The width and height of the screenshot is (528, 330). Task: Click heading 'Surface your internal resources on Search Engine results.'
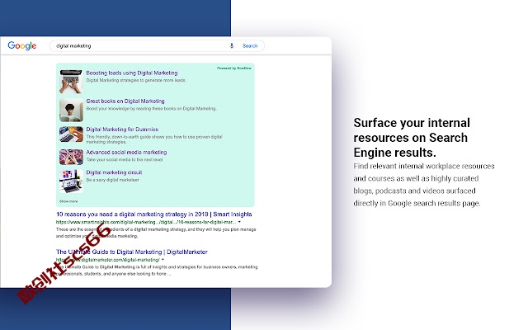pos(412,138)
